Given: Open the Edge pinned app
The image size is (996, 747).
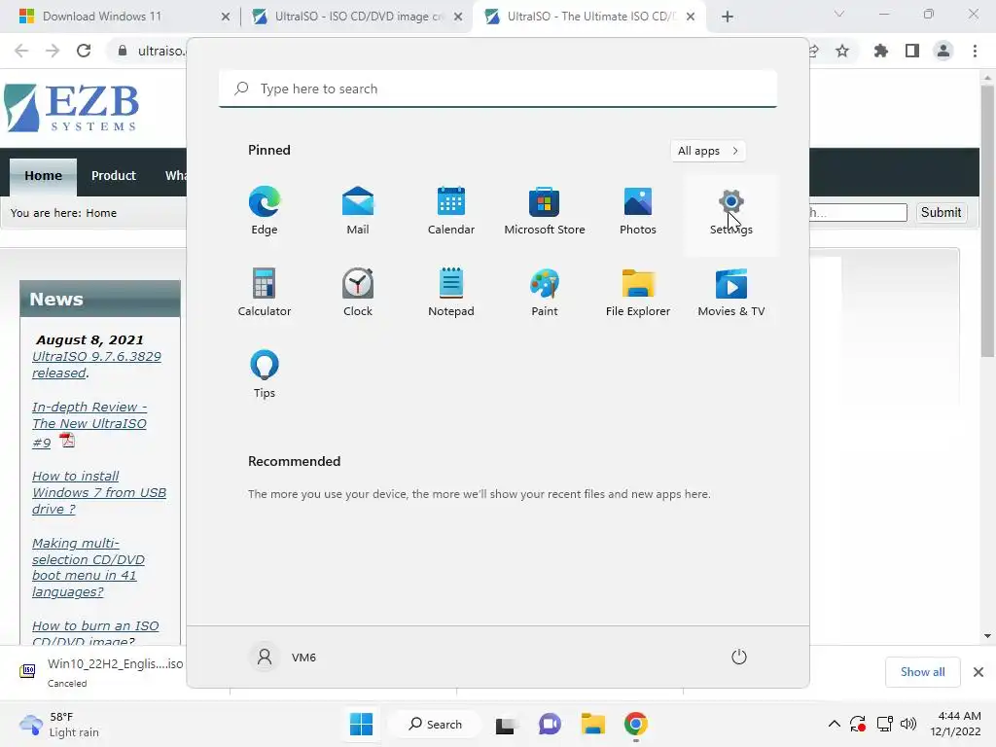Looking at the screenshot, I should tap(265, 211).
